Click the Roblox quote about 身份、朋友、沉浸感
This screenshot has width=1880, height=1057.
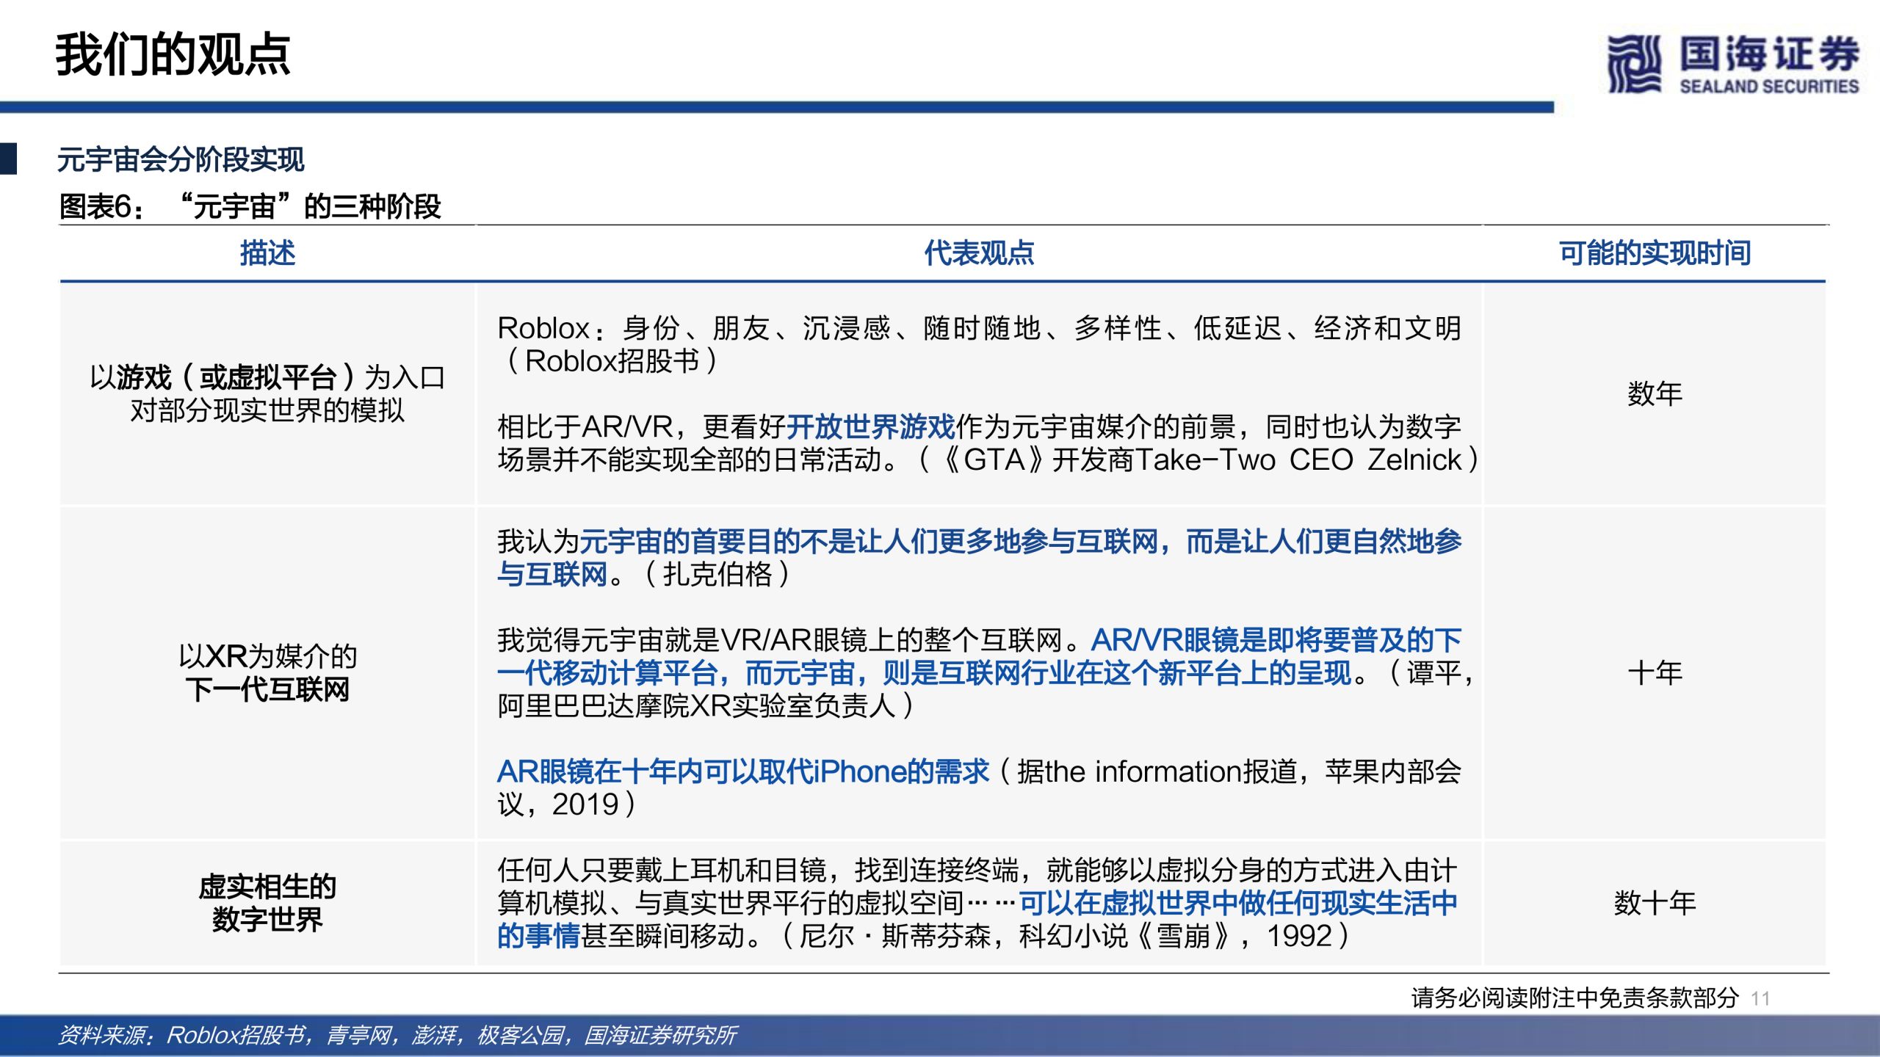980,328
